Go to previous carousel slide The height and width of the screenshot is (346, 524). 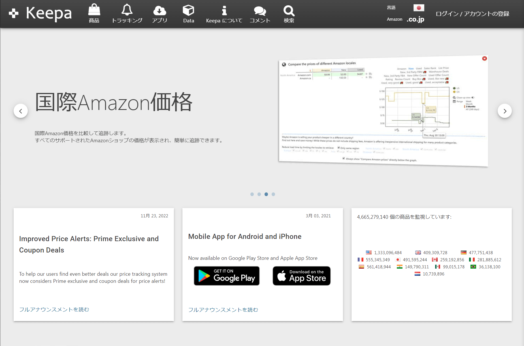coord(21,111)
